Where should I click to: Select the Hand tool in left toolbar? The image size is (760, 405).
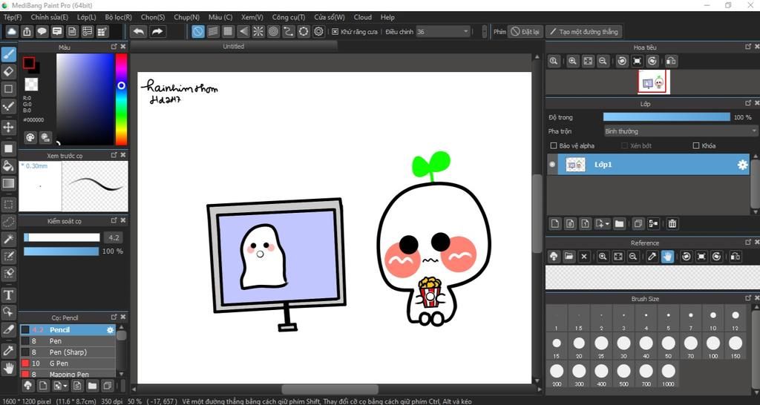click(x=9, y=368)
